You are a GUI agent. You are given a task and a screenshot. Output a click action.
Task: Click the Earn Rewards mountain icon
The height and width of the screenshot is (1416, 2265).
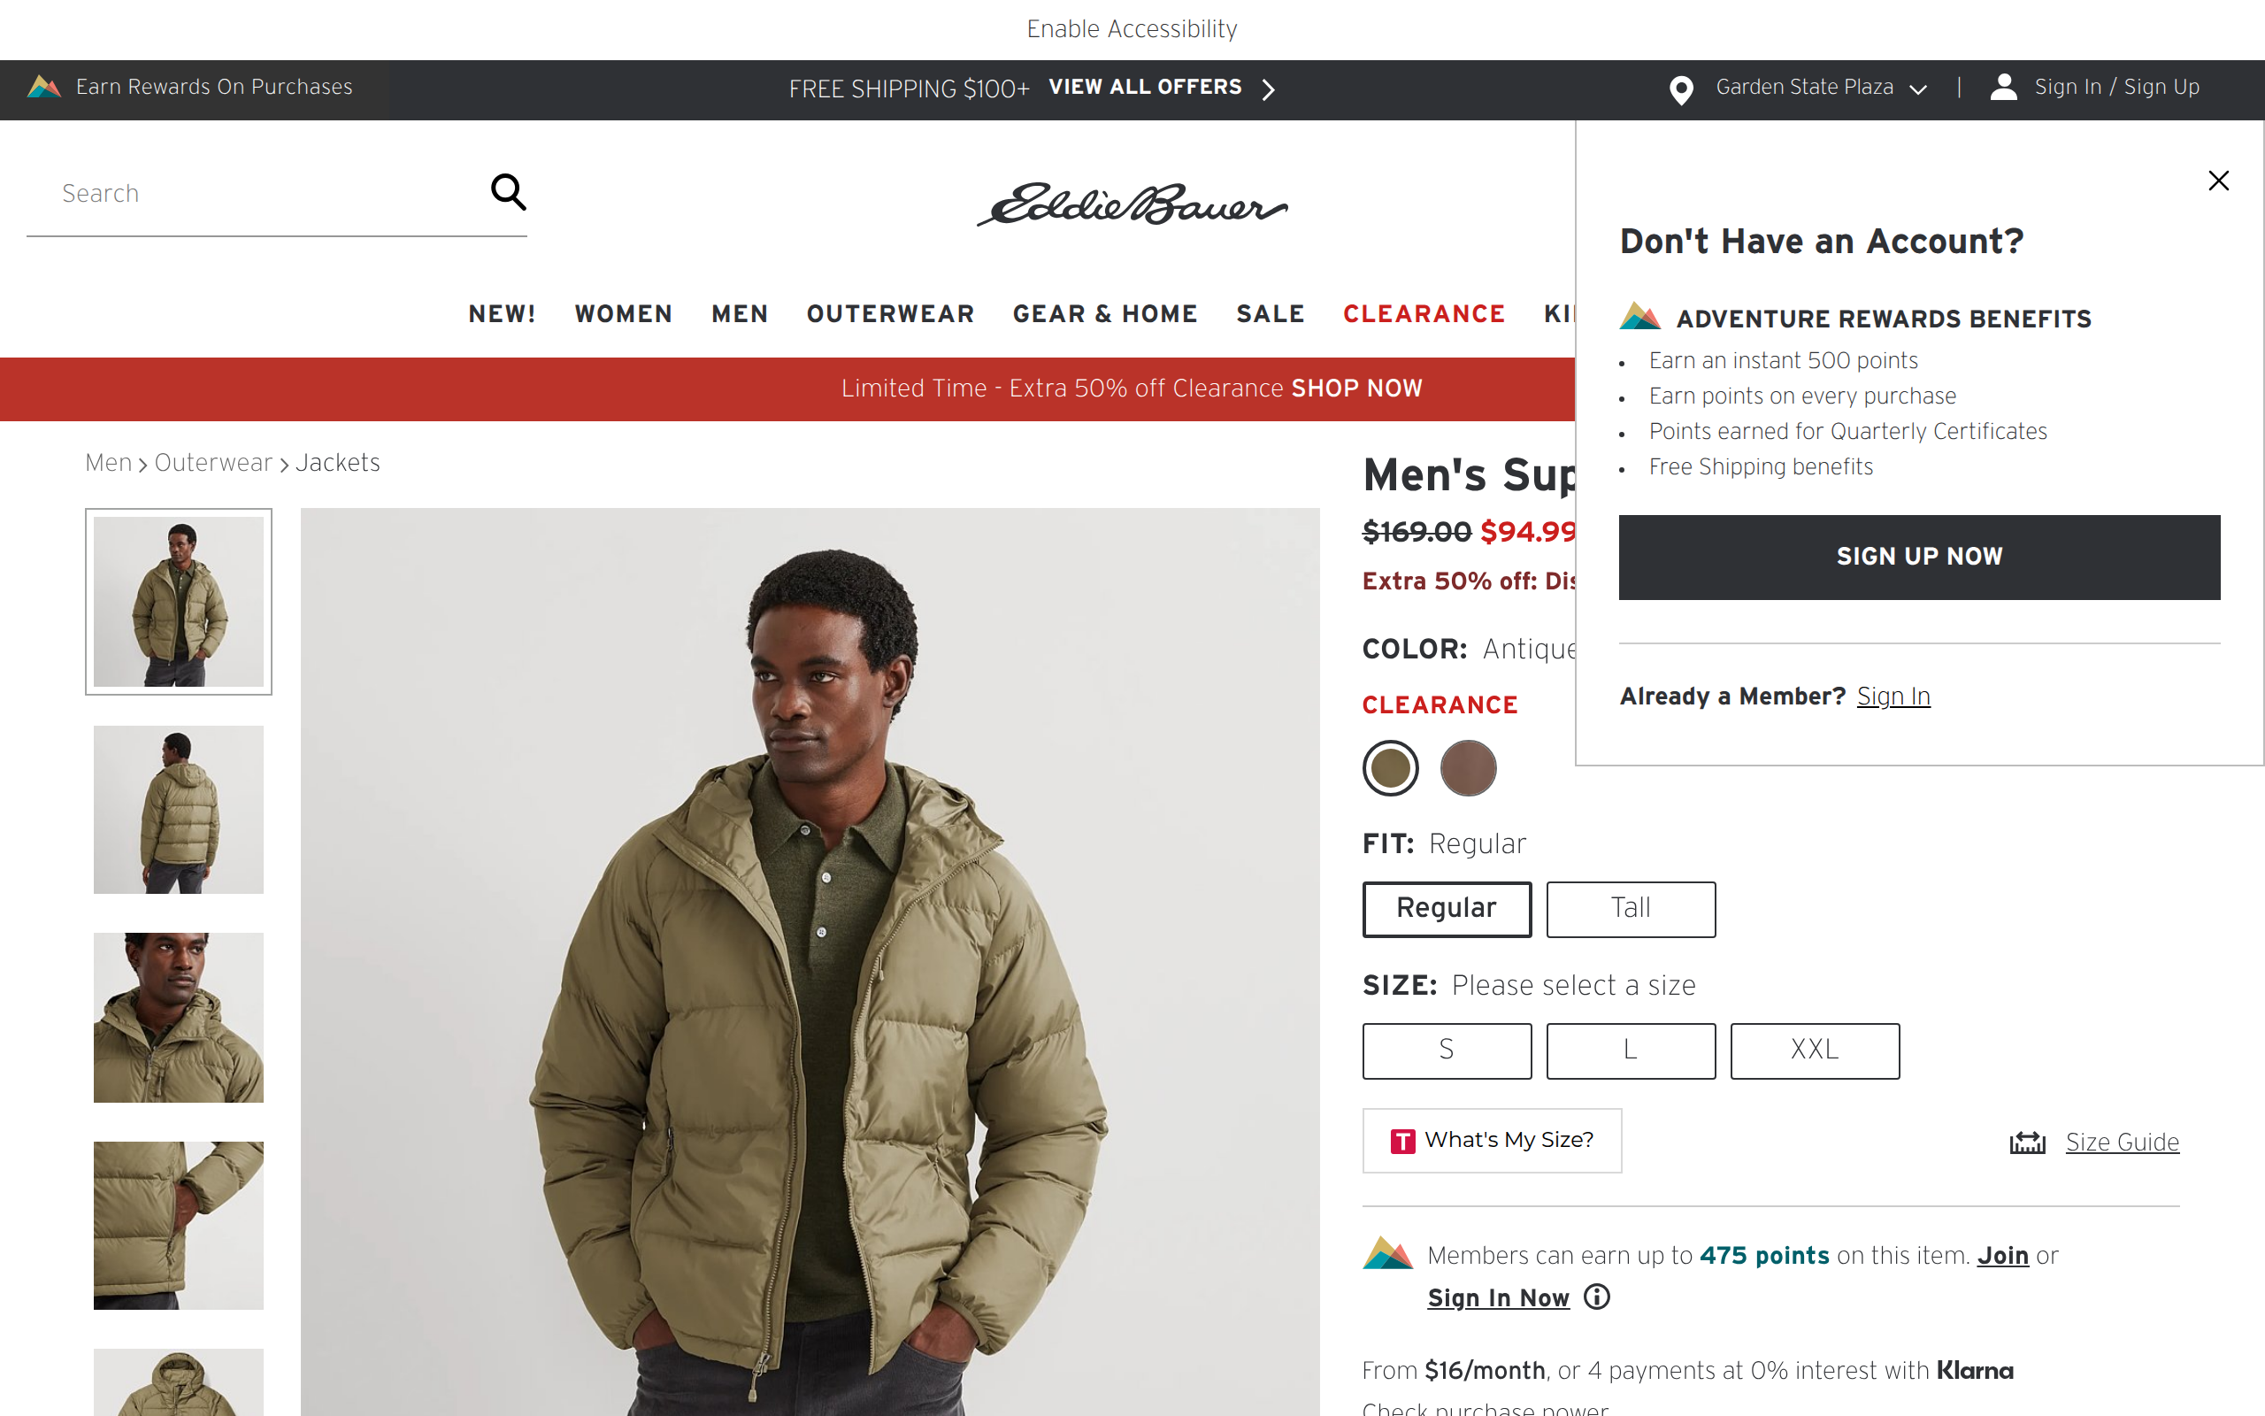pyautogui.click(x=44, y=87)
